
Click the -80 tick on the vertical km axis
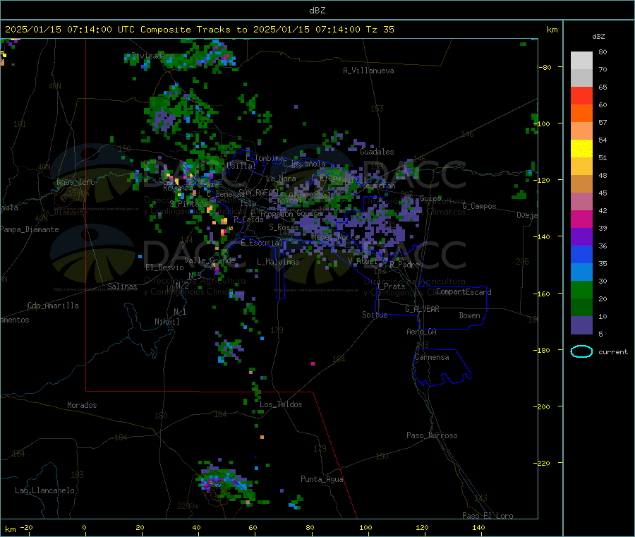coord(545,67)
